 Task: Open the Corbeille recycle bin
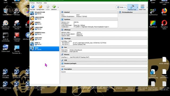click(x=5, y=11)
